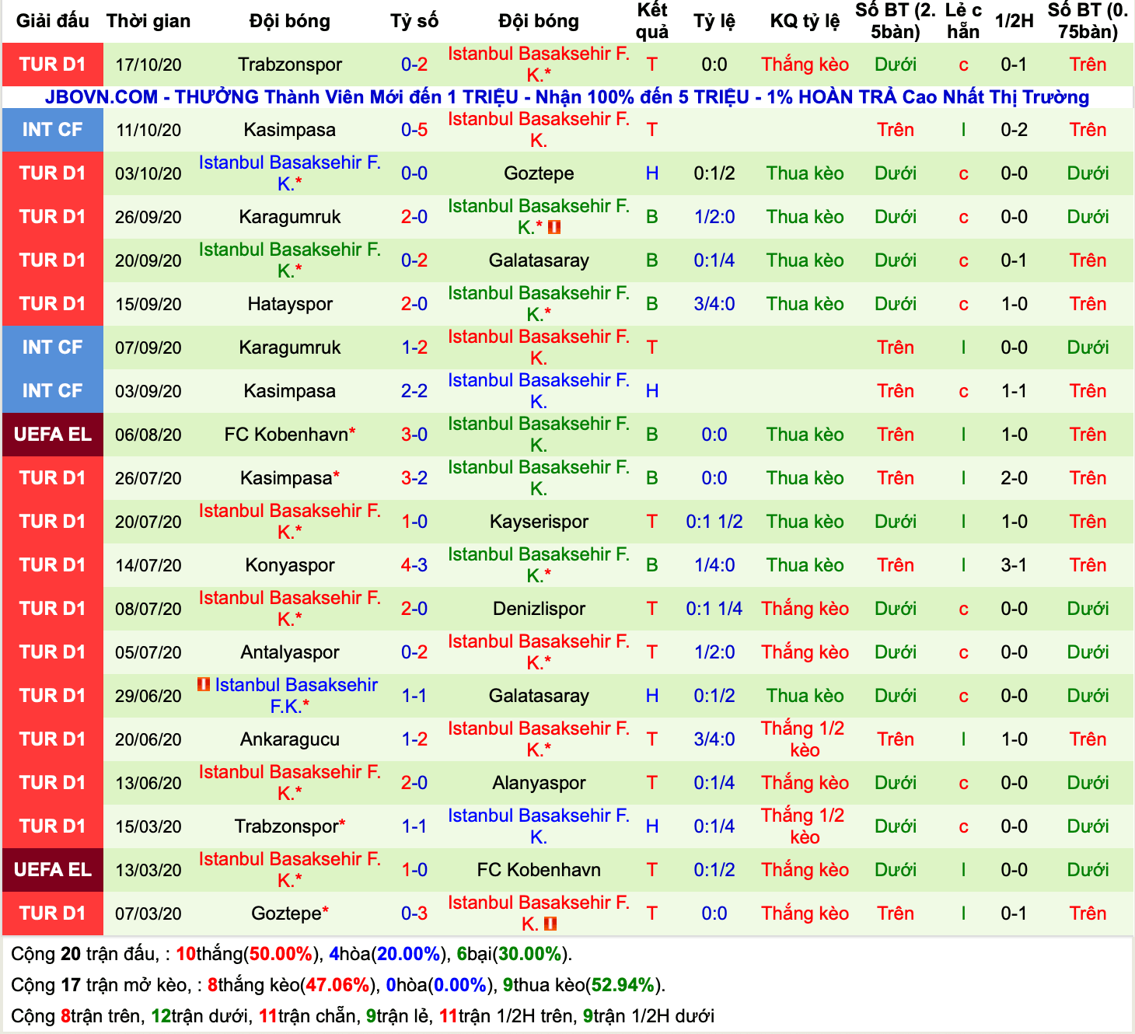Click the odds 0:1 1/2 for Kayserispor match
1135x1034 pixels.
pos(714,522)
